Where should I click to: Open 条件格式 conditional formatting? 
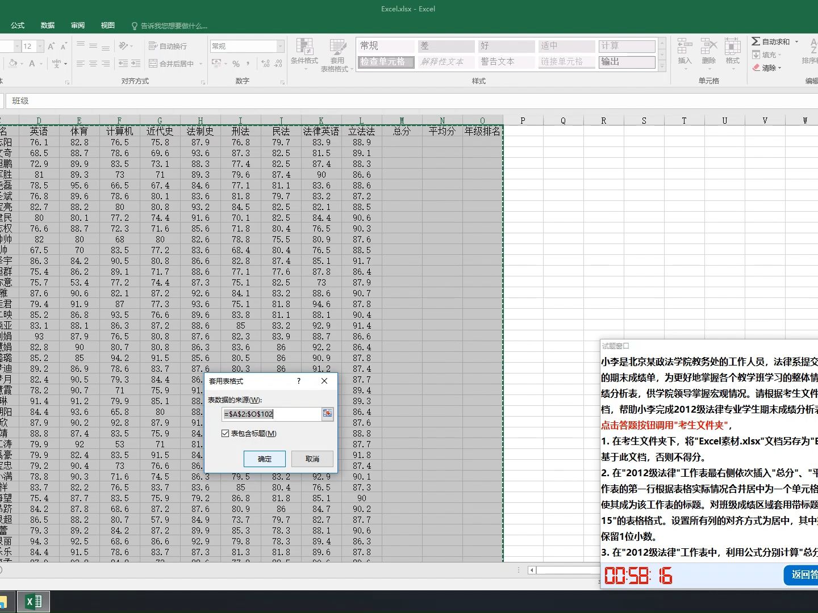304,54
